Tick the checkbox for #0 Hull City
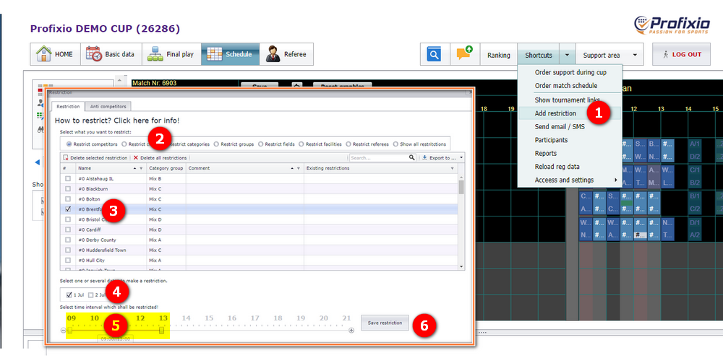 tap(68, 260)
